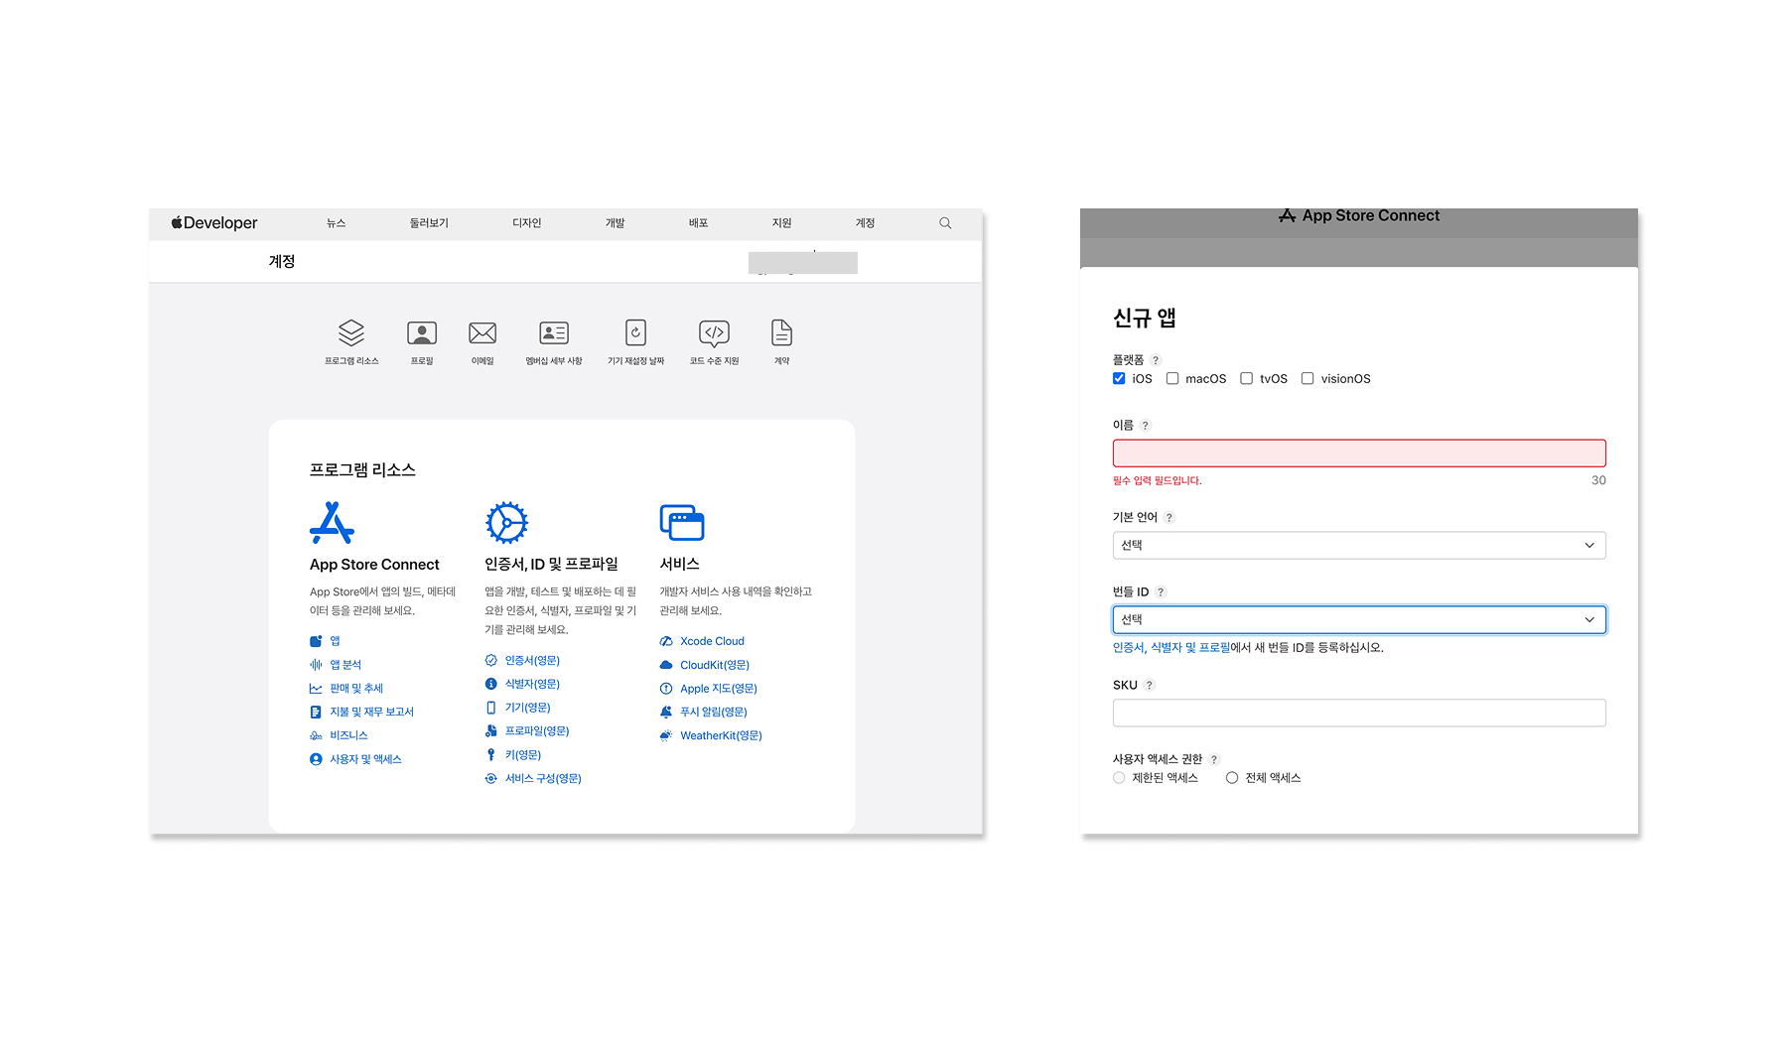The height and width of the screenshot is (1042, 1787).
Task: Open the 지원 menu in navigation bar
Action: [781, 223]
